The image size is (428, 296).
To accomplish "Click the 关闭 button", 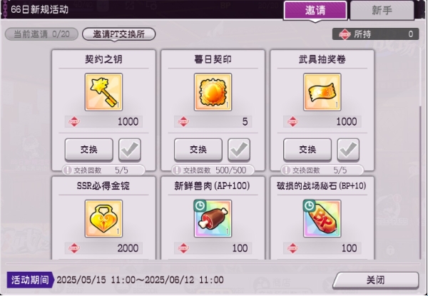I will coord(376,280).
